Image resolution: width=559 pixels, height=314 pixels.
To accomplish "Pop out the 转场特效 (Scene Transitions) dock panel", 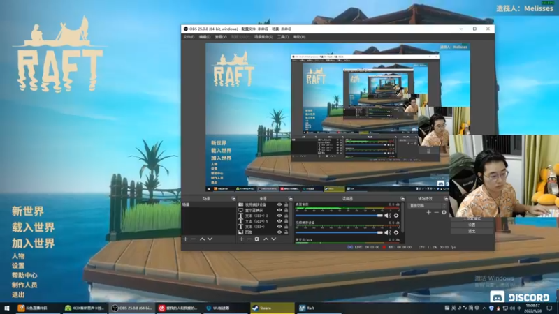I will [x=446, y=199].
